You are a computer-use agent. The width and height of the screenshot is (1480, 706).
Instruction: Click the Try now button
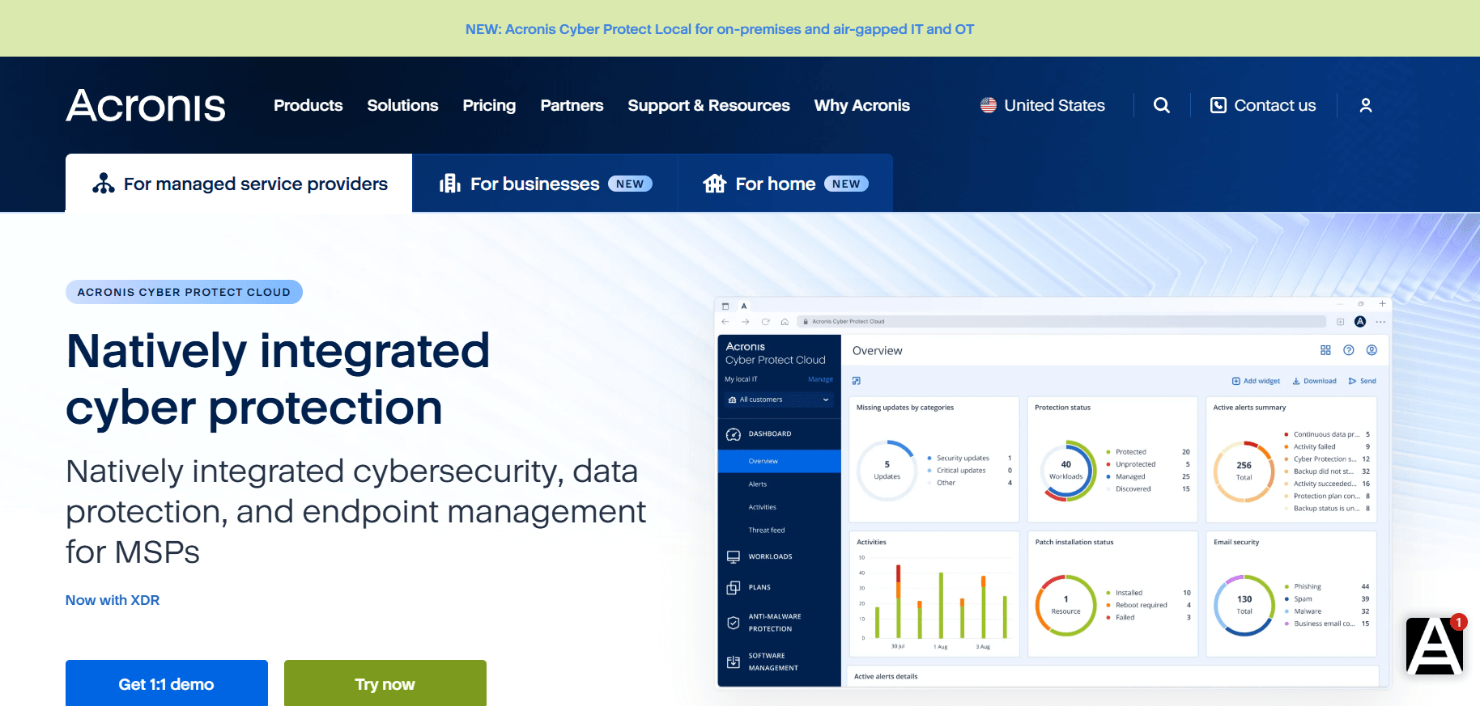[385, 683]
